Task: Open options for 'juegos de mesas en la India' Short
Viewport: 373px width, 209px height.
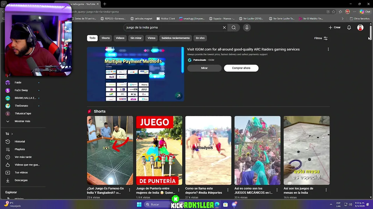Action: pyautogui.click(x=326, y=190)
